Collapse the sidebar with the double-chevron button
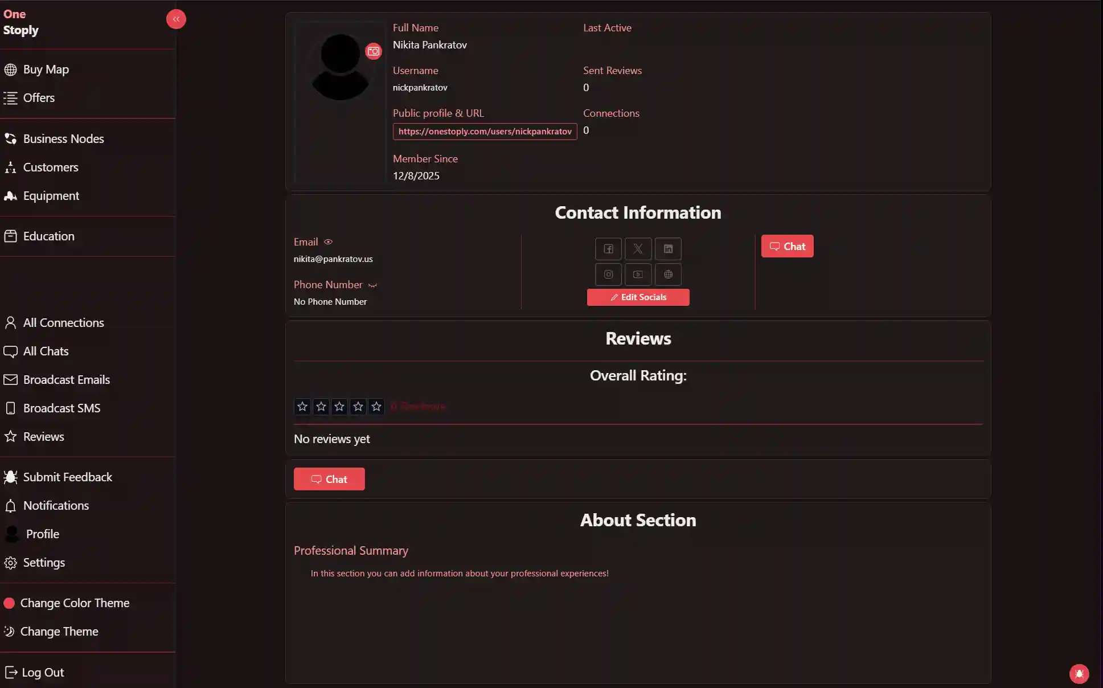Image resolution: width=1103 pixels, height=688 pixels. 176,19
